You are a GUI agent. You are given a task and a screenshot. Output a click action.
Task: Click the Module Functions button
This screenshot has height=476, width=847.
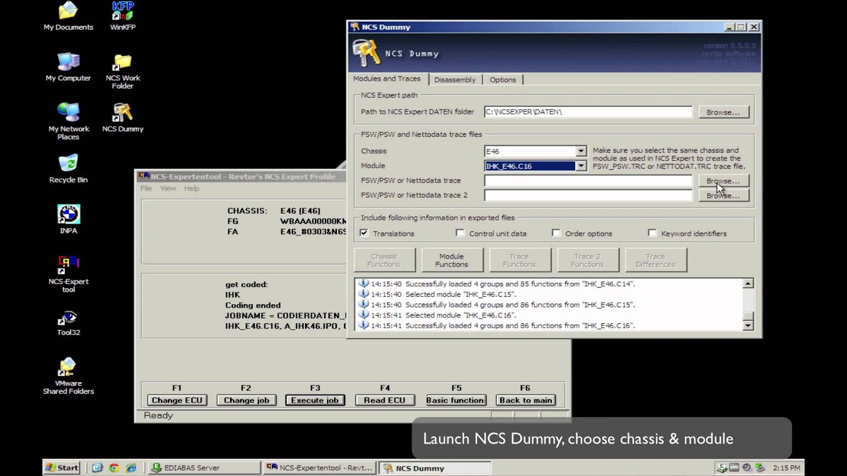coord(452,260)
